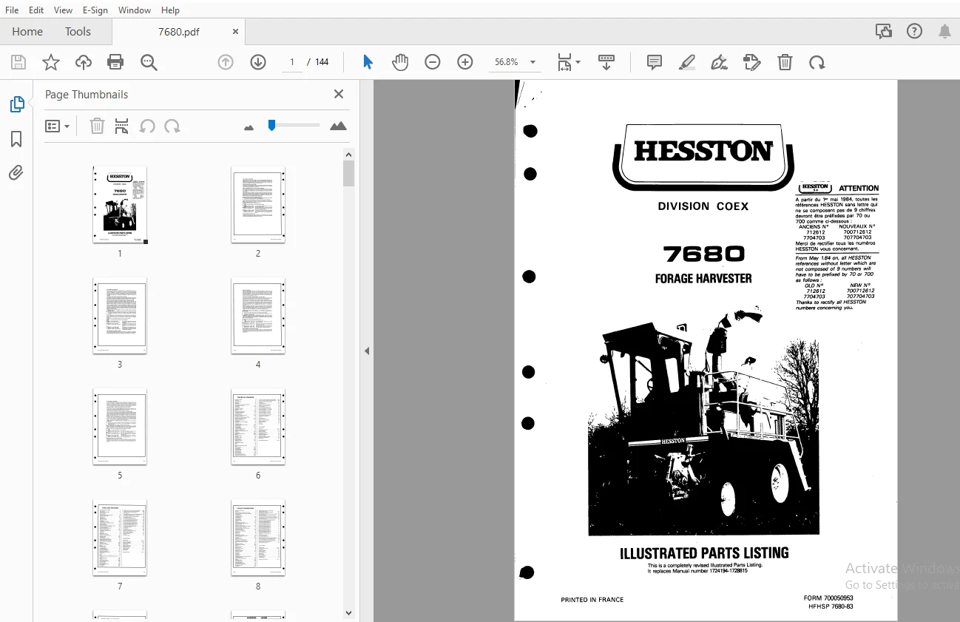The height and width of the screenshot is (622, 960).
Task: Enlarge thumbnail size with large mountain icon
Action: 338,126
